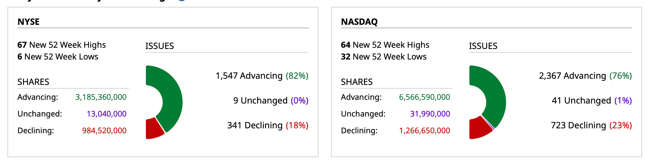Click the 41 Unchanged (1%) issues label
Screen dimensions: 647x168
(592, 101)
